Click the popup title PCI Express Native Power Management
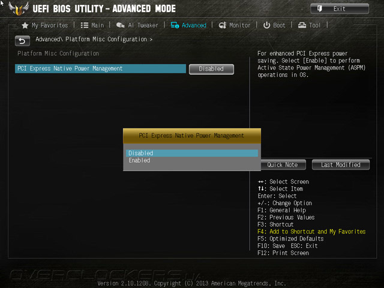Viewport: 384px width, 288px height. 191,136
